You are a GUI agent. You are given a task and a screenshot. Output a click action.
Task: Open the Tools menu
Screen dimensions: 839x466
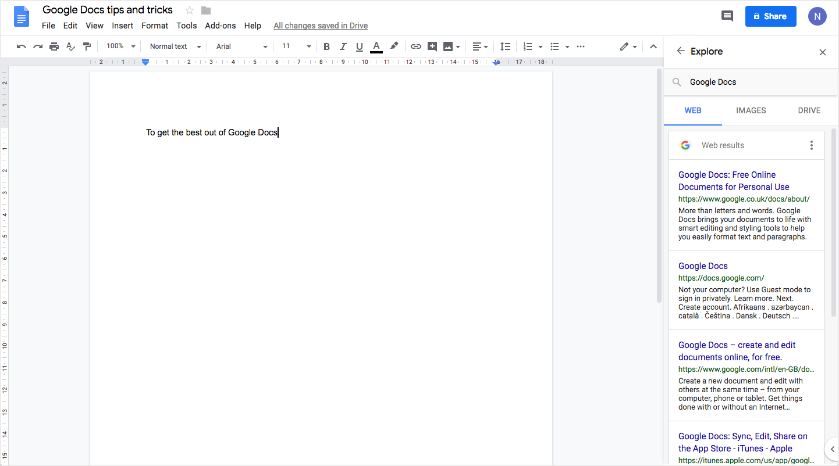click(187, 26)
